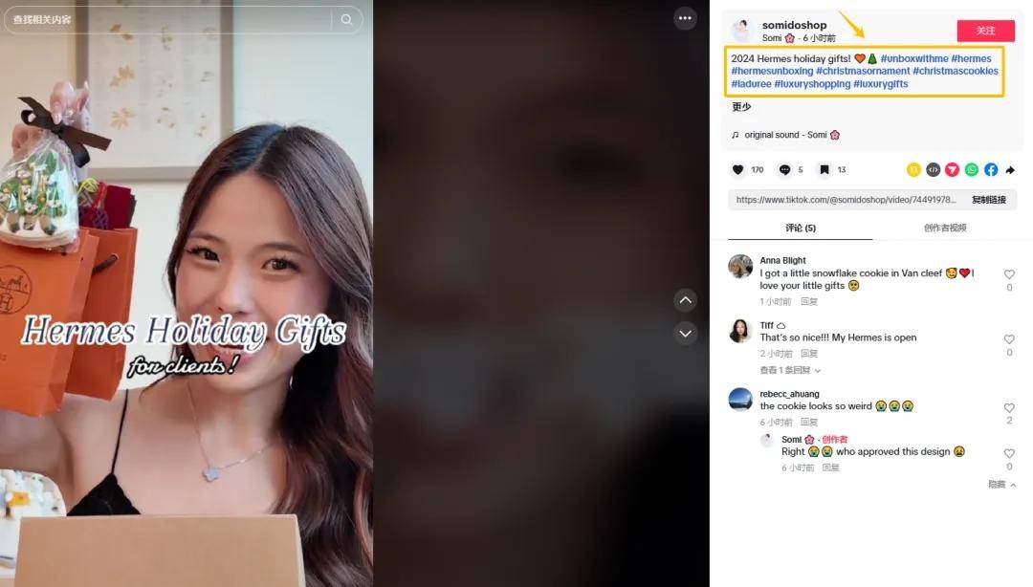Click the music note icon beside original sound

736,135
